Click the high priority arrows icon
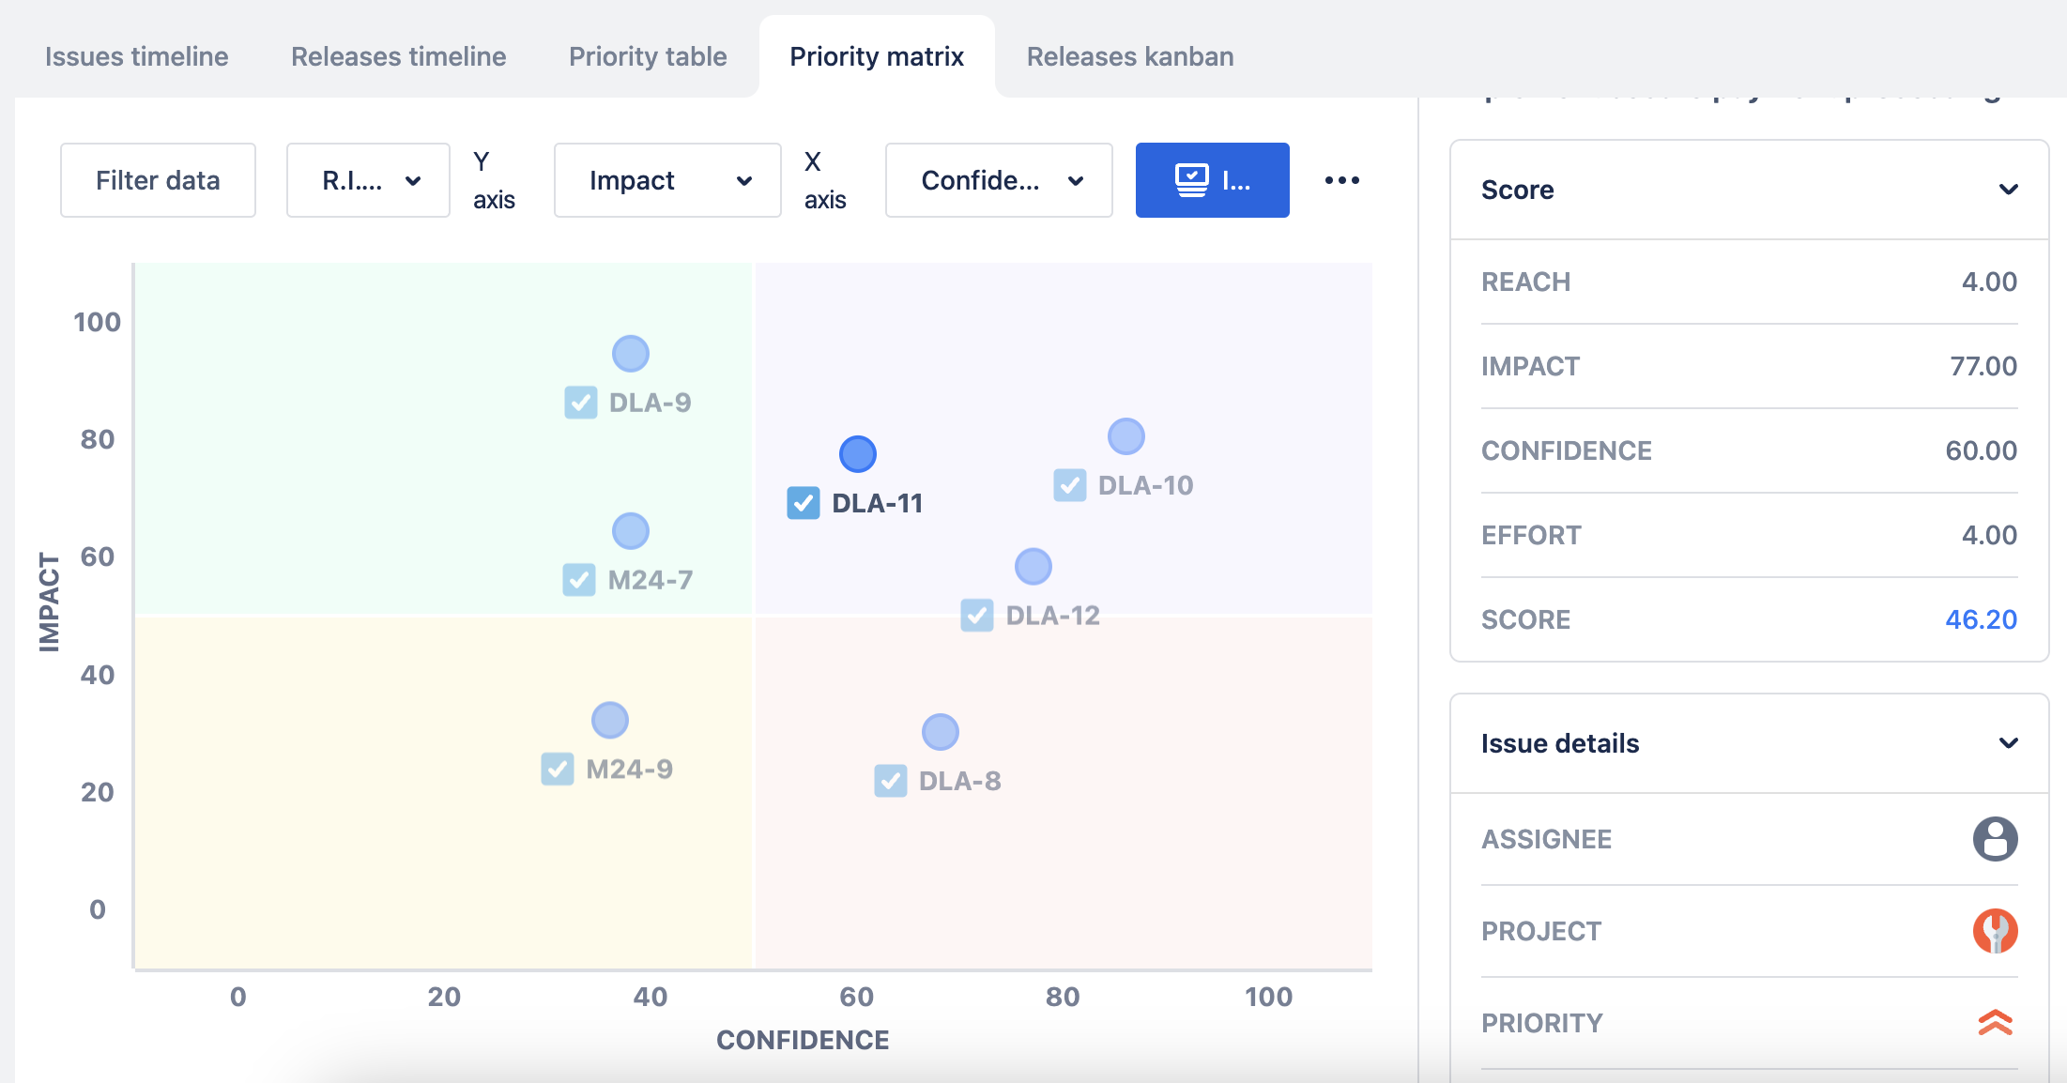 (x=1995, y=1022)
